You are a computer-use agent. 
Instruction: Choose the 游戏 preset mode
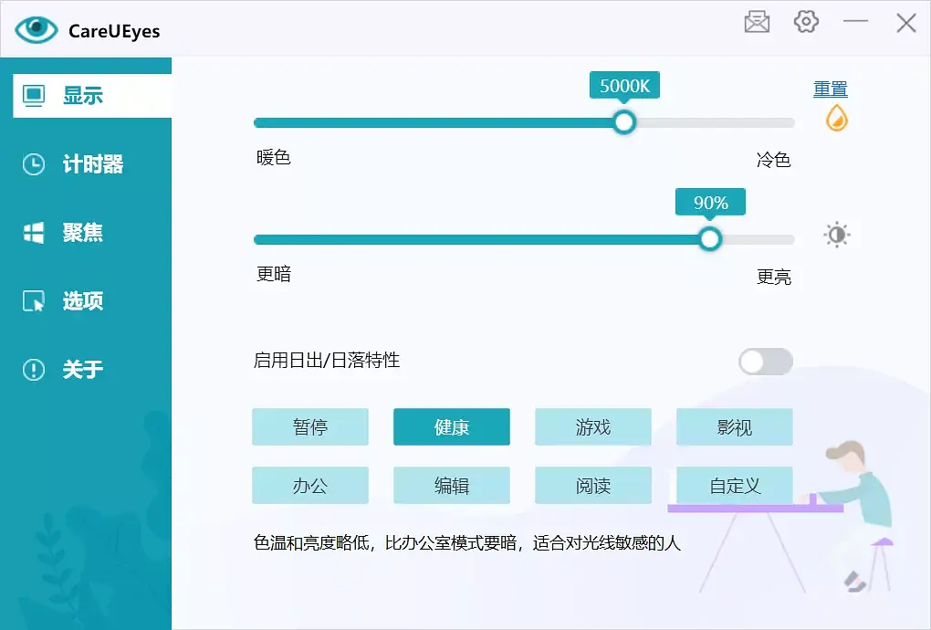click(593, 427)
